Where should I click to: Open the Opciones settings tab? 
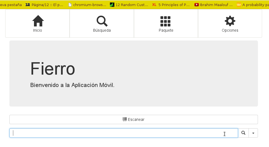(230, 23)
